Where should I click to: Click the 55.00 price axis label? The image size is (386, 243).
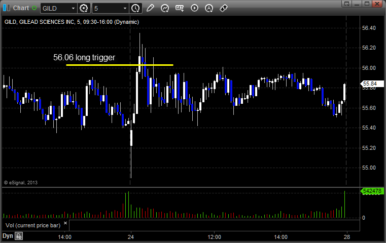[369, 168]
